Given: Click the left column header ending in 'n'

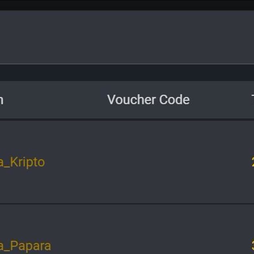Looking at the screenshot, I should click(2, 100).
